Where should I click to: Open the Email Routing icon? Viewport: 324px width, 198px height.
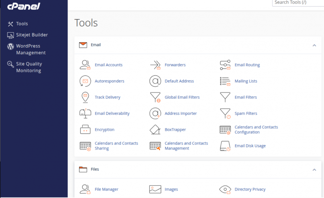(225, 65)
